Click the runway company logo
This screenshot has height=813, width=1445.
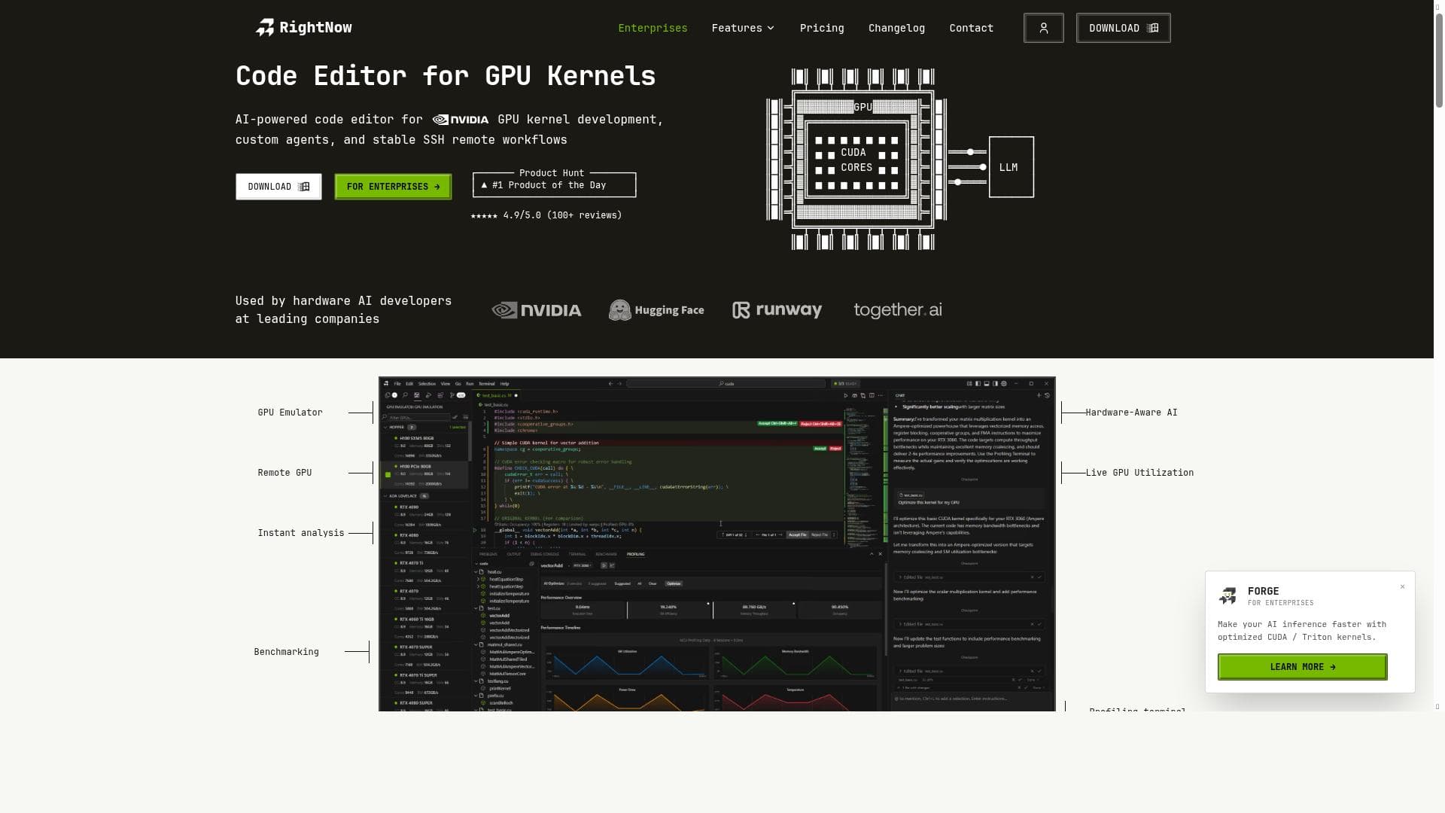tap(777, 310)
